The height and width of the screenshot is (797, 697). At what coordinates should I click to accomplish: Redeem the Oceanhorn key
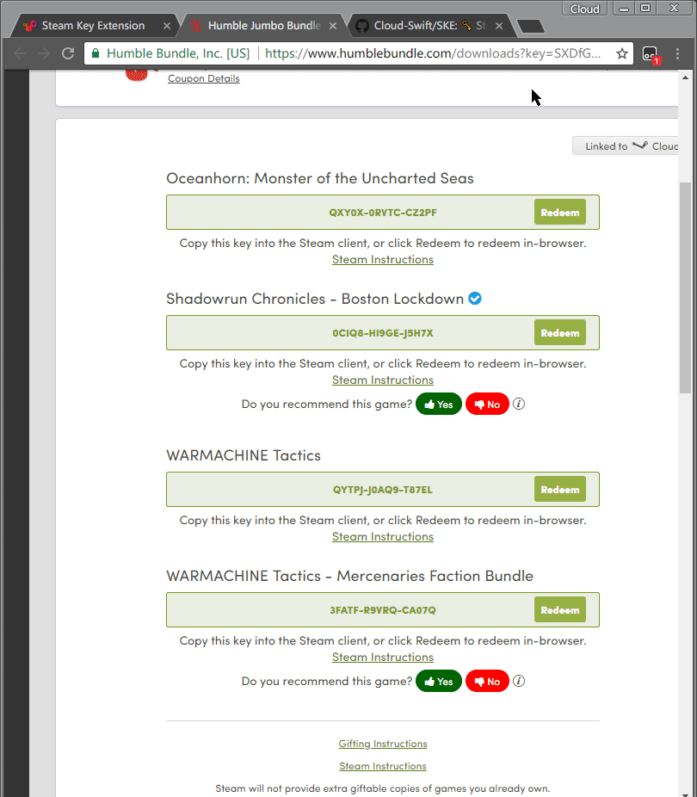560,212
